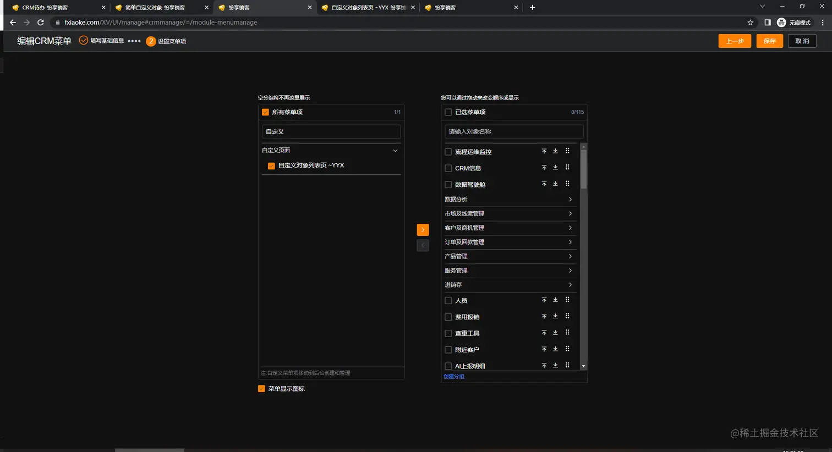Reload the browser page
Image resolution: width=832 pixels, height=452 pixels.
(40, 23)
